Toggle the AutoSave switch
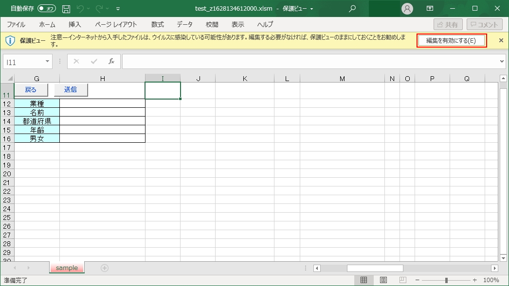This screenshot has width=509, height=286. point(47,9)
